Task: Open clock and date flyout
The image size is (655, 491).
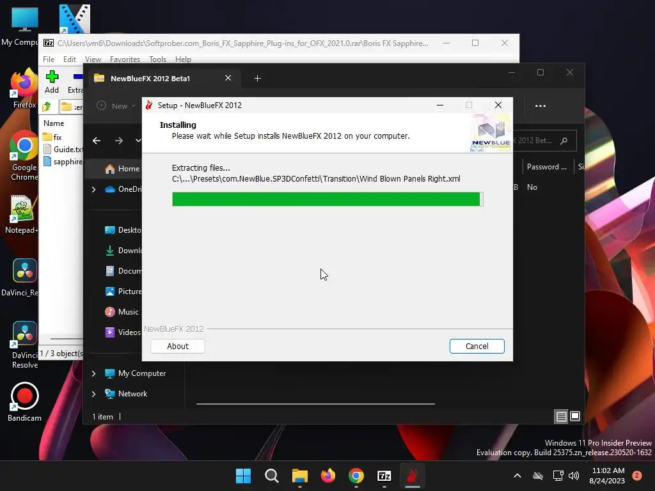Action: point(608,476)
